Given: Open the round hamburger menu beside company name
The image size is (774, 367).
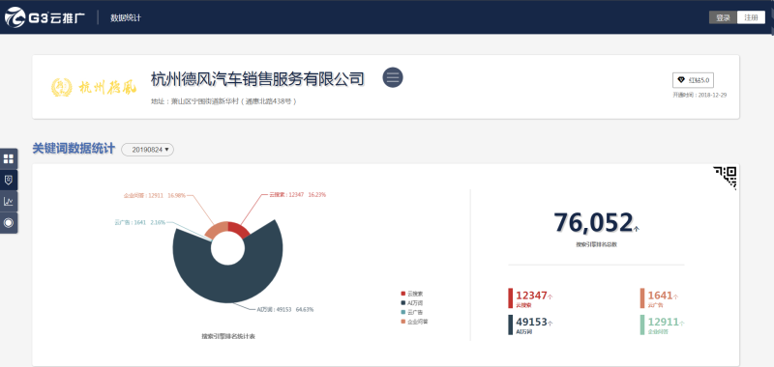Looking at the screenshot, I should (x=393, y=77).
